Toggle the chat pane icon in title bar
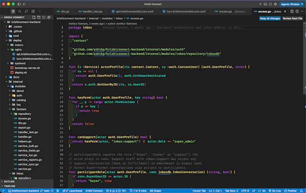306x193 pixels. point(270,4)
